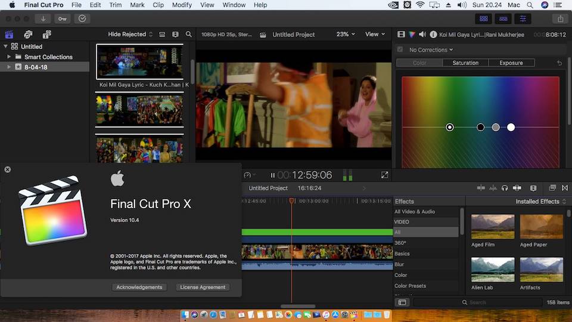The image size is (572, 322).
Task: Click the import media arrow button
Action: [x=43, y=18]
